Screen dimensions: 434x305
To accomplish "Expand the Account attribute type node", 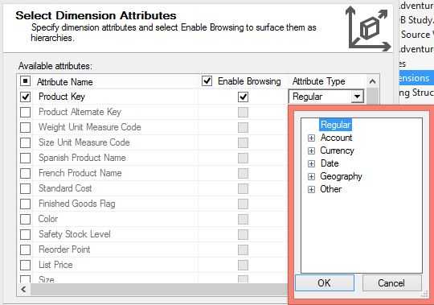I will coord(311,138).
